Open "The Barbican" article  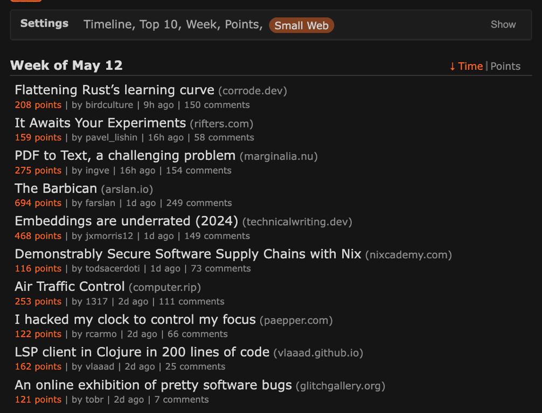click(x=55, y=188)
